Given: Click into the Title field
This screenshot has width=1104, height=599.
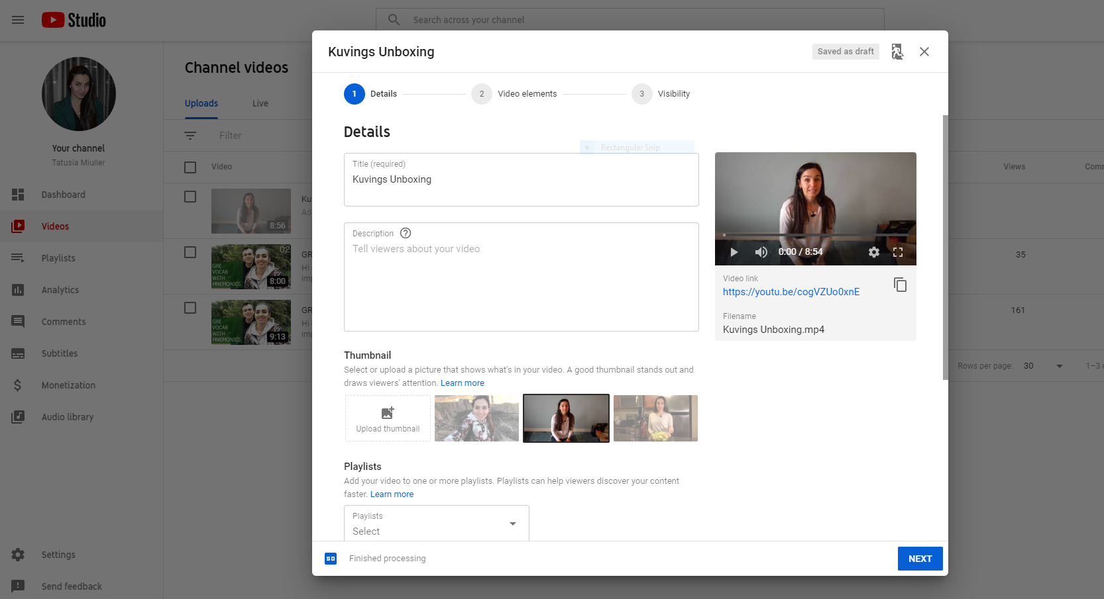Looking at the screenshot, I should point(522,180).
